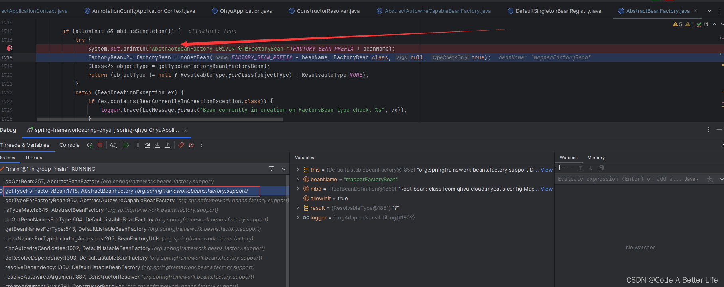The height and width of the screenshot is (287, 724).
Task: Rerun the debug session
Action: [90, 145]
